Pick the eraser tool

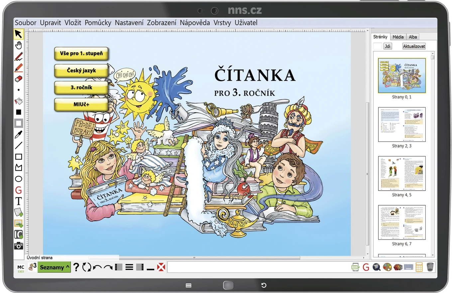click(19, 79)
